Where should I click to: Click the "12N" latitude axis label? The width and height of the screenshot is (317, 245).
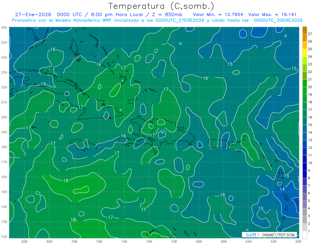(x=4, y=237)
